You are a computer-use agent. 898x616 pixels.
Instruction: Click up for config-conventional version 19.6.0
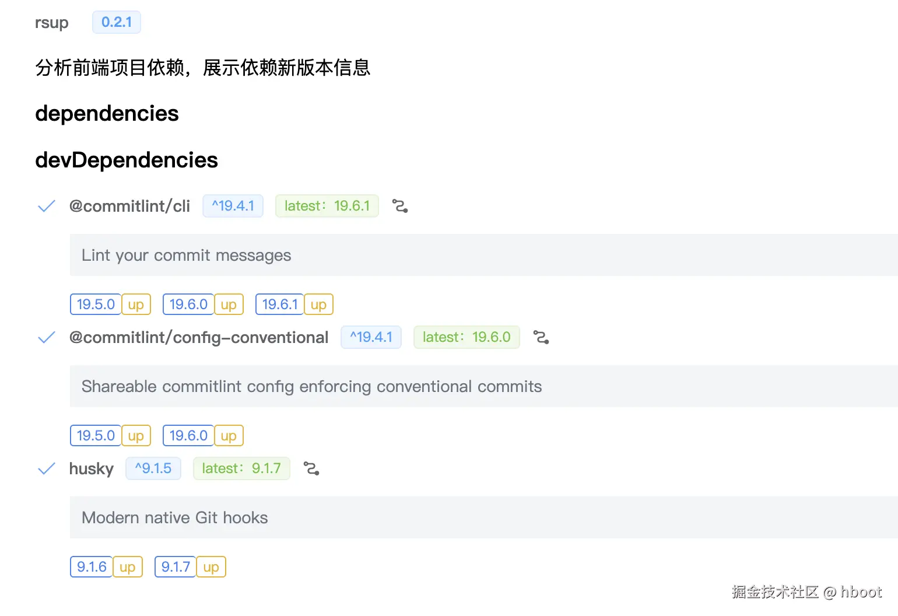tap(229, 436)
